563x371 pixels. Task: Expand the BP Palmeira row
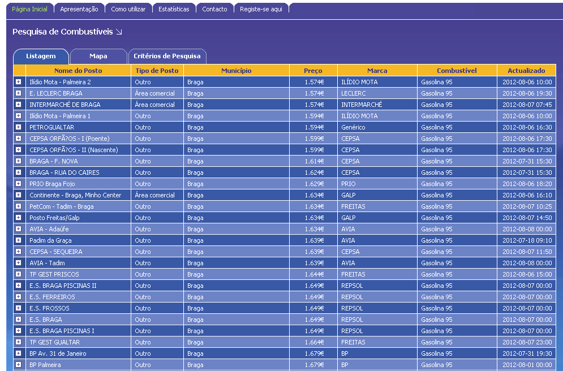coord(18,365)
